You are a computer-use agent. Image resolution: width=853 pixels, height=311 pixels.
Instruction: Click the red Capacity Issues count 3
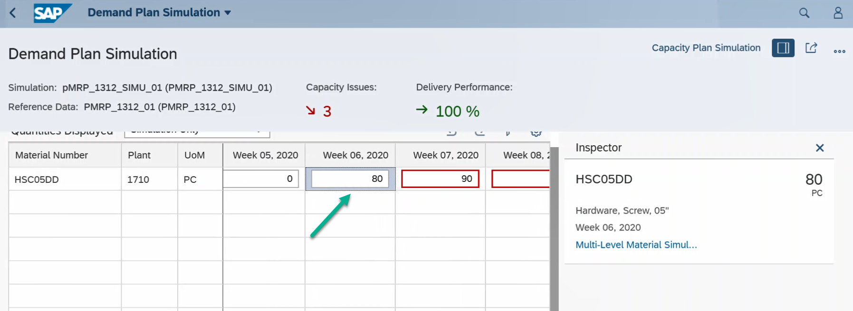tap(327, 112)
